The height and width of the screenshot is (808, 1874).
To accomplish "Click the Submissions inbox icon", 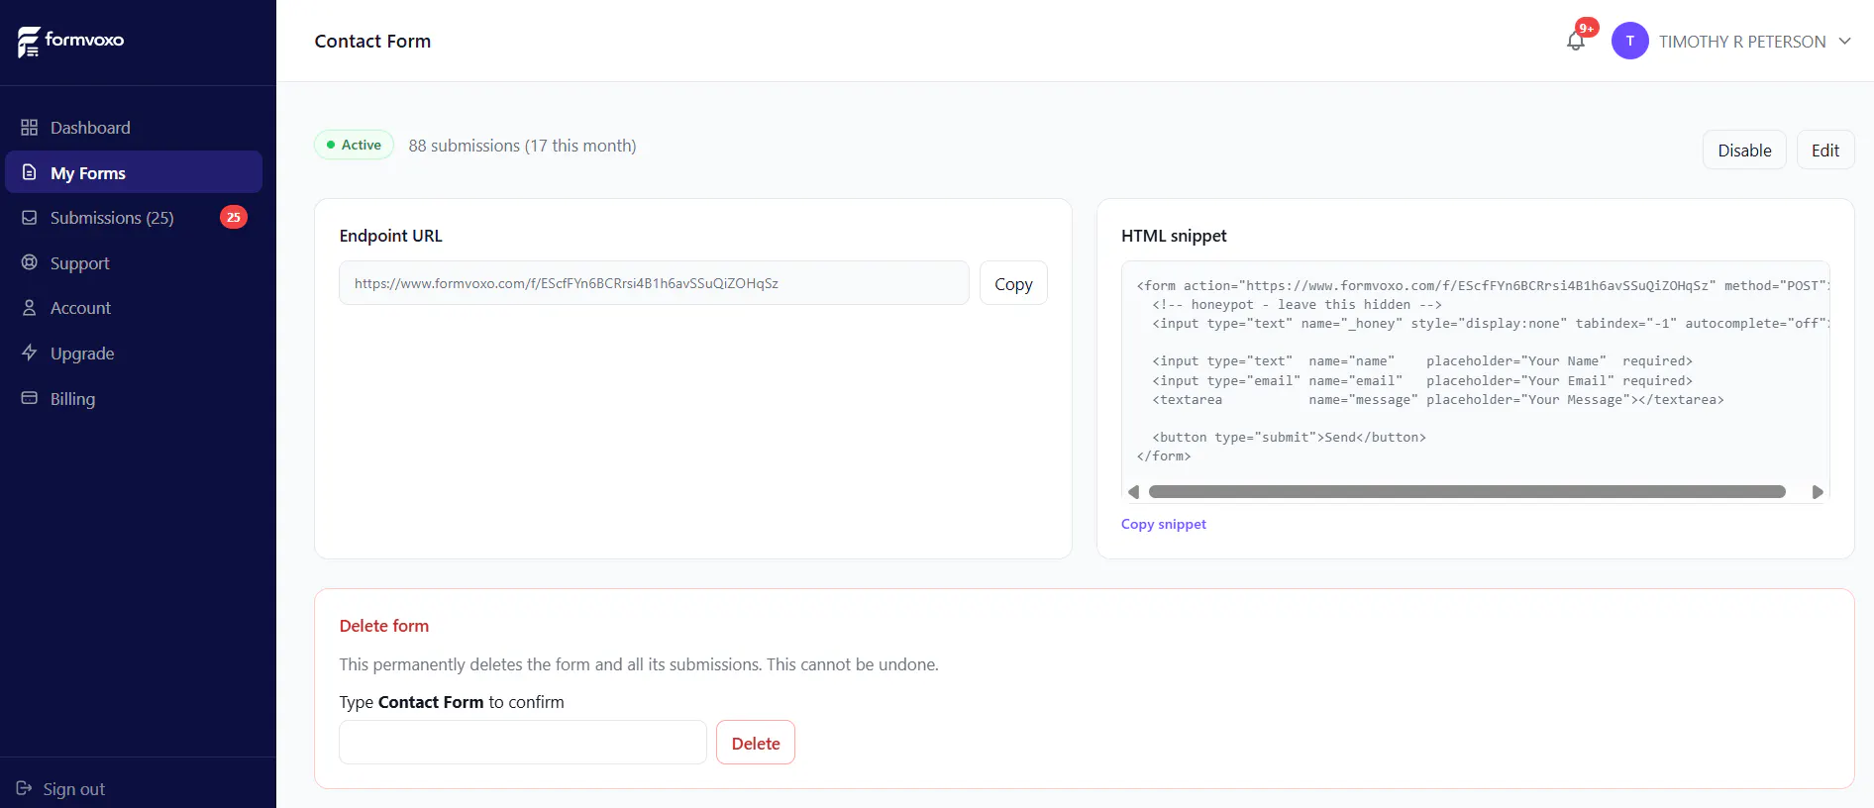I will tap(30, 218).
